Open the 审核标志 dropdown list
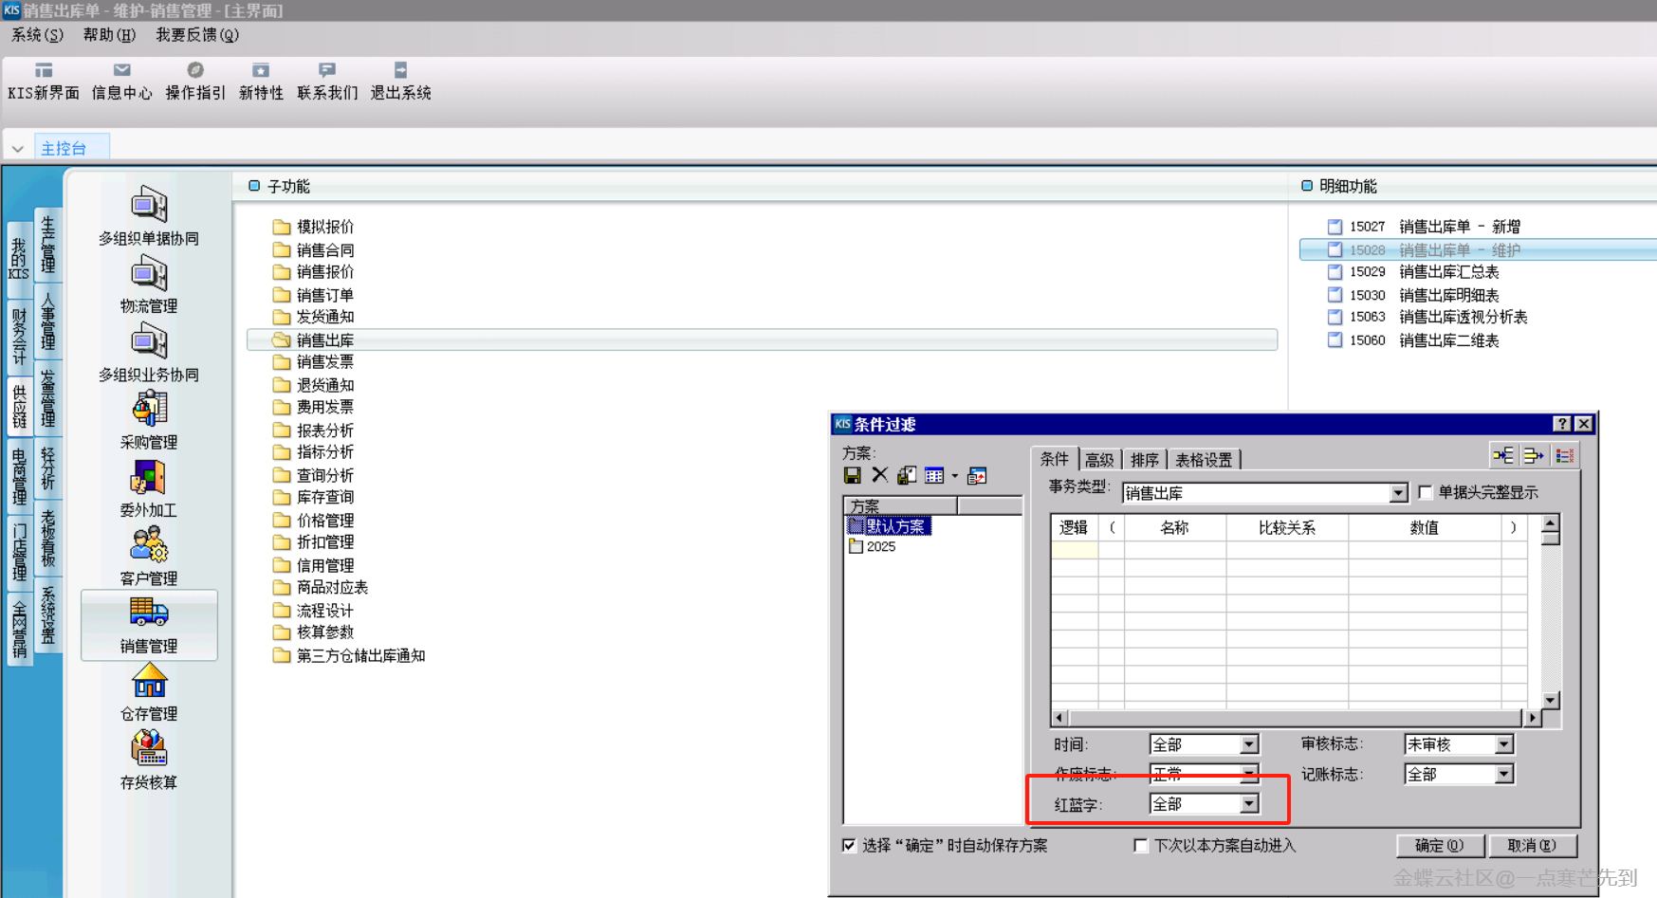The image size is (1657, 898). [x=1503, y=744]
